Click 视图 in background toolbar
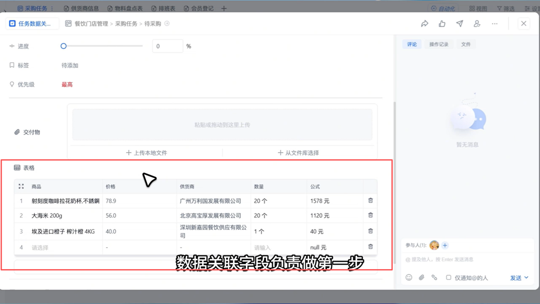 point(478,9)
